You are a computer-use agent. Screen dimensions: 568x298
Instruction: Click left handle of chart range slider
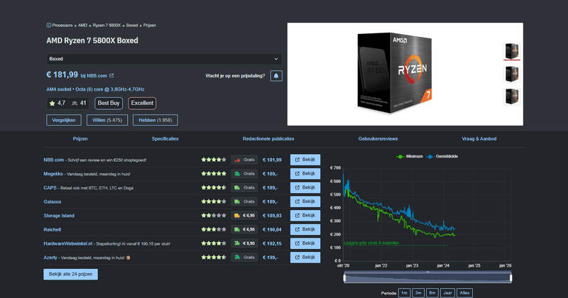344,277
